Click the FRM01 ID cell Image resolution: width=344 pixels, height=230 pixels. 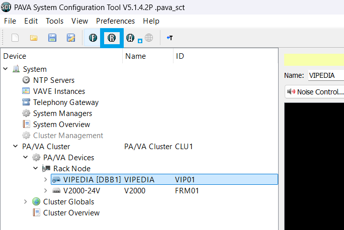coord(187,190)
